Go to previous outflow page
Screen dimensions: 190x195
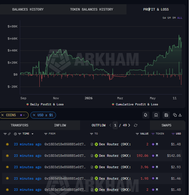(x=110, y=125)
